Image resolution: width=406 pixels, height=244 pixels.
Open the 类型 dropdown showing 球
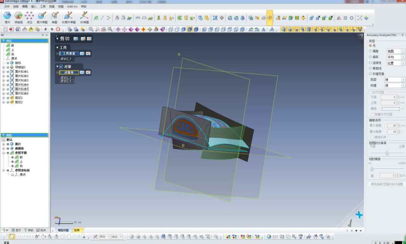point(395,80)
